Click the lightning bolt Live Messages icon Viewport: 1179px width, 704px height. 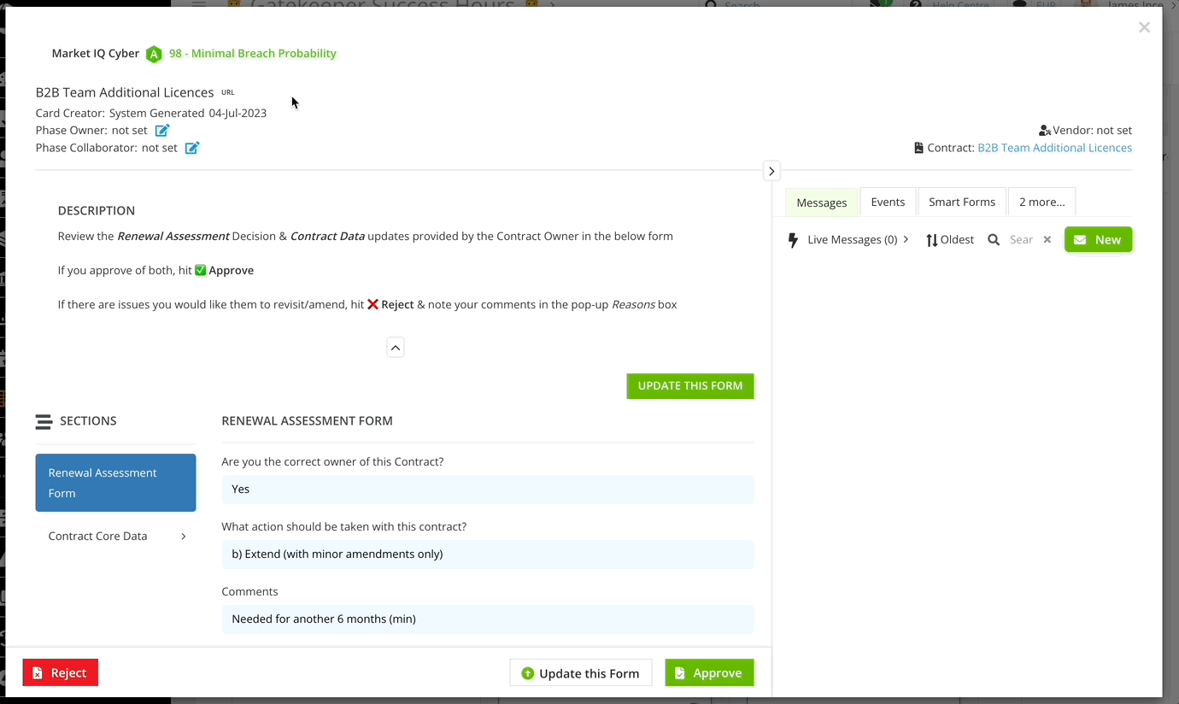[x=793, y=240]
